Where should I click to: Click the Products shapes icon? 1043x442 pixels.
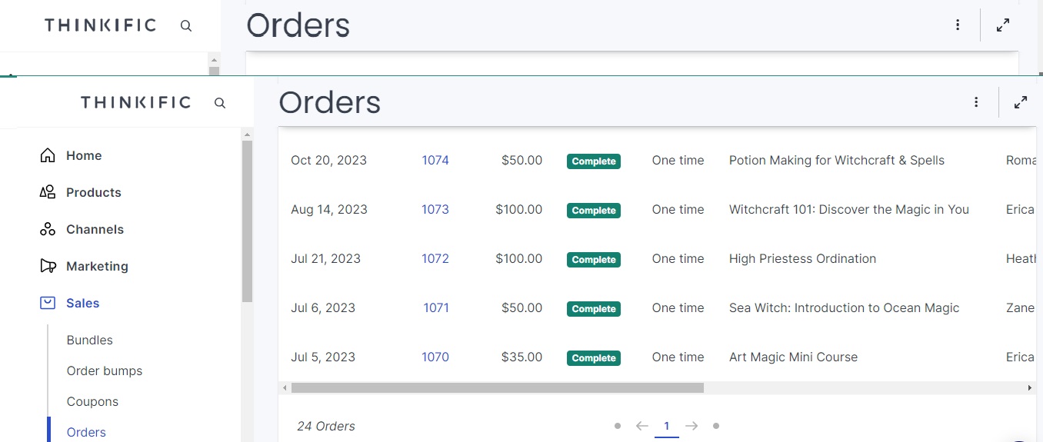coord(48,192)
